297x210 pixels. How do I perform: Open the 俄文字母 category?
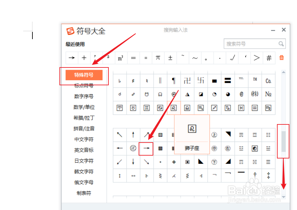click(84, 183)
